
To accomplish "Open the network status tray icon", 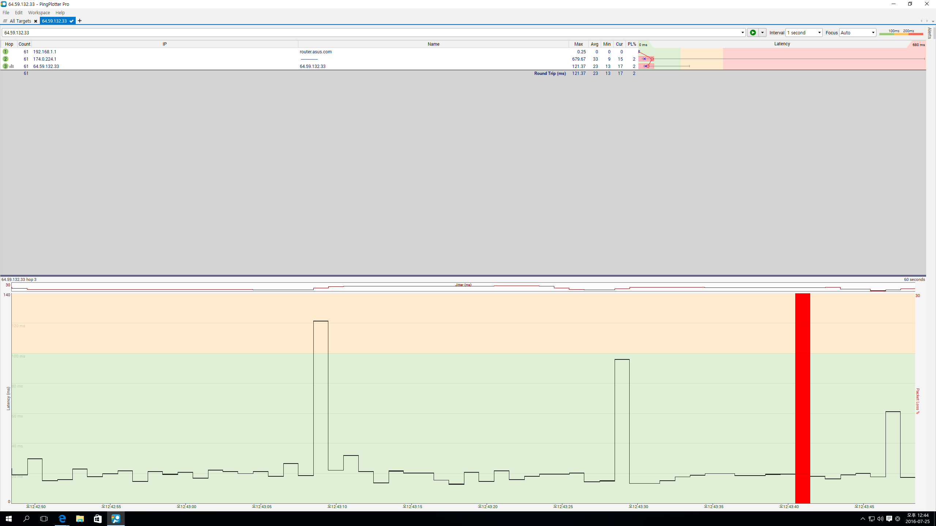I will coord(872,519).
